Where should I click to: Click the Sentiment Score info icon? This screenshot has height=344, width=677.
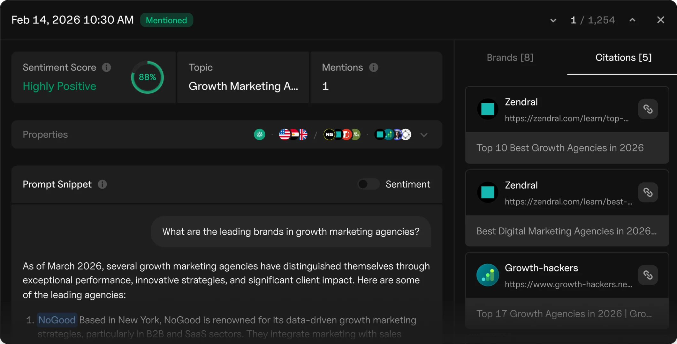point(106,68)
